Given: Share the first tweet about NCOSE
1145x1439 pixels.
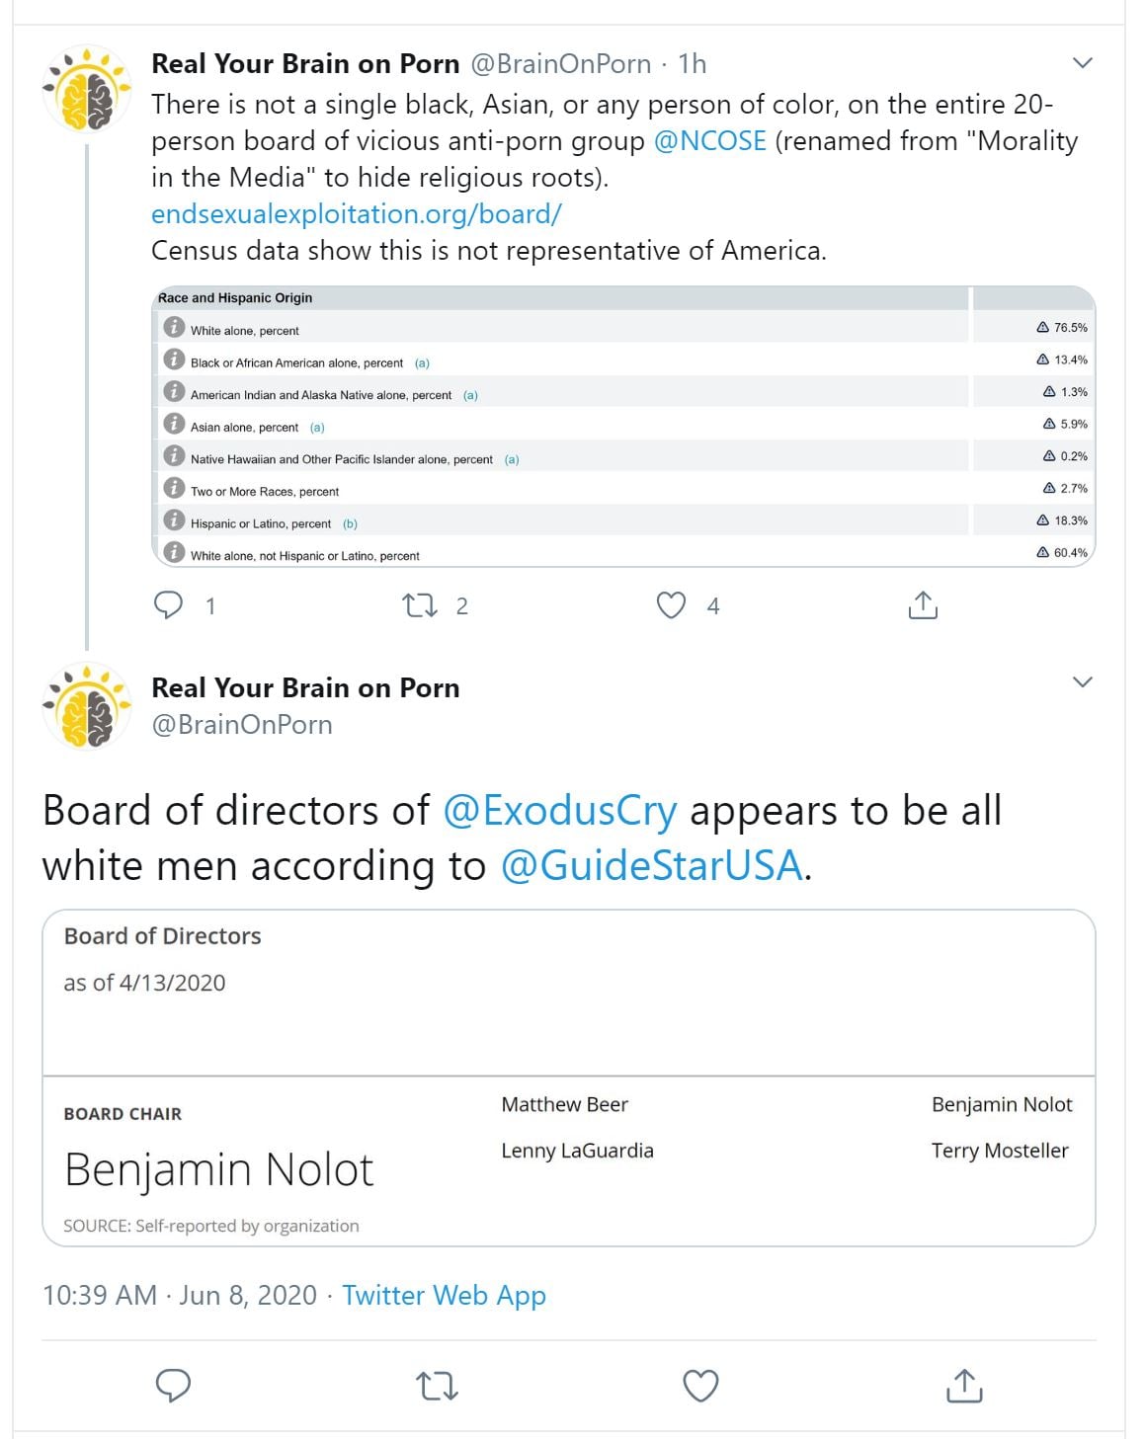Looking at the screenshot, I should click(922, 604).
